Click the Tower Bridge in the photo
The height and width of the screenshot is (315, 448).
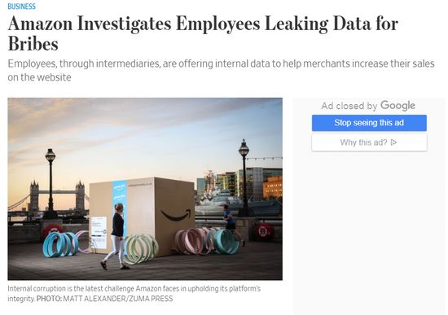click(x=57, y=196)
